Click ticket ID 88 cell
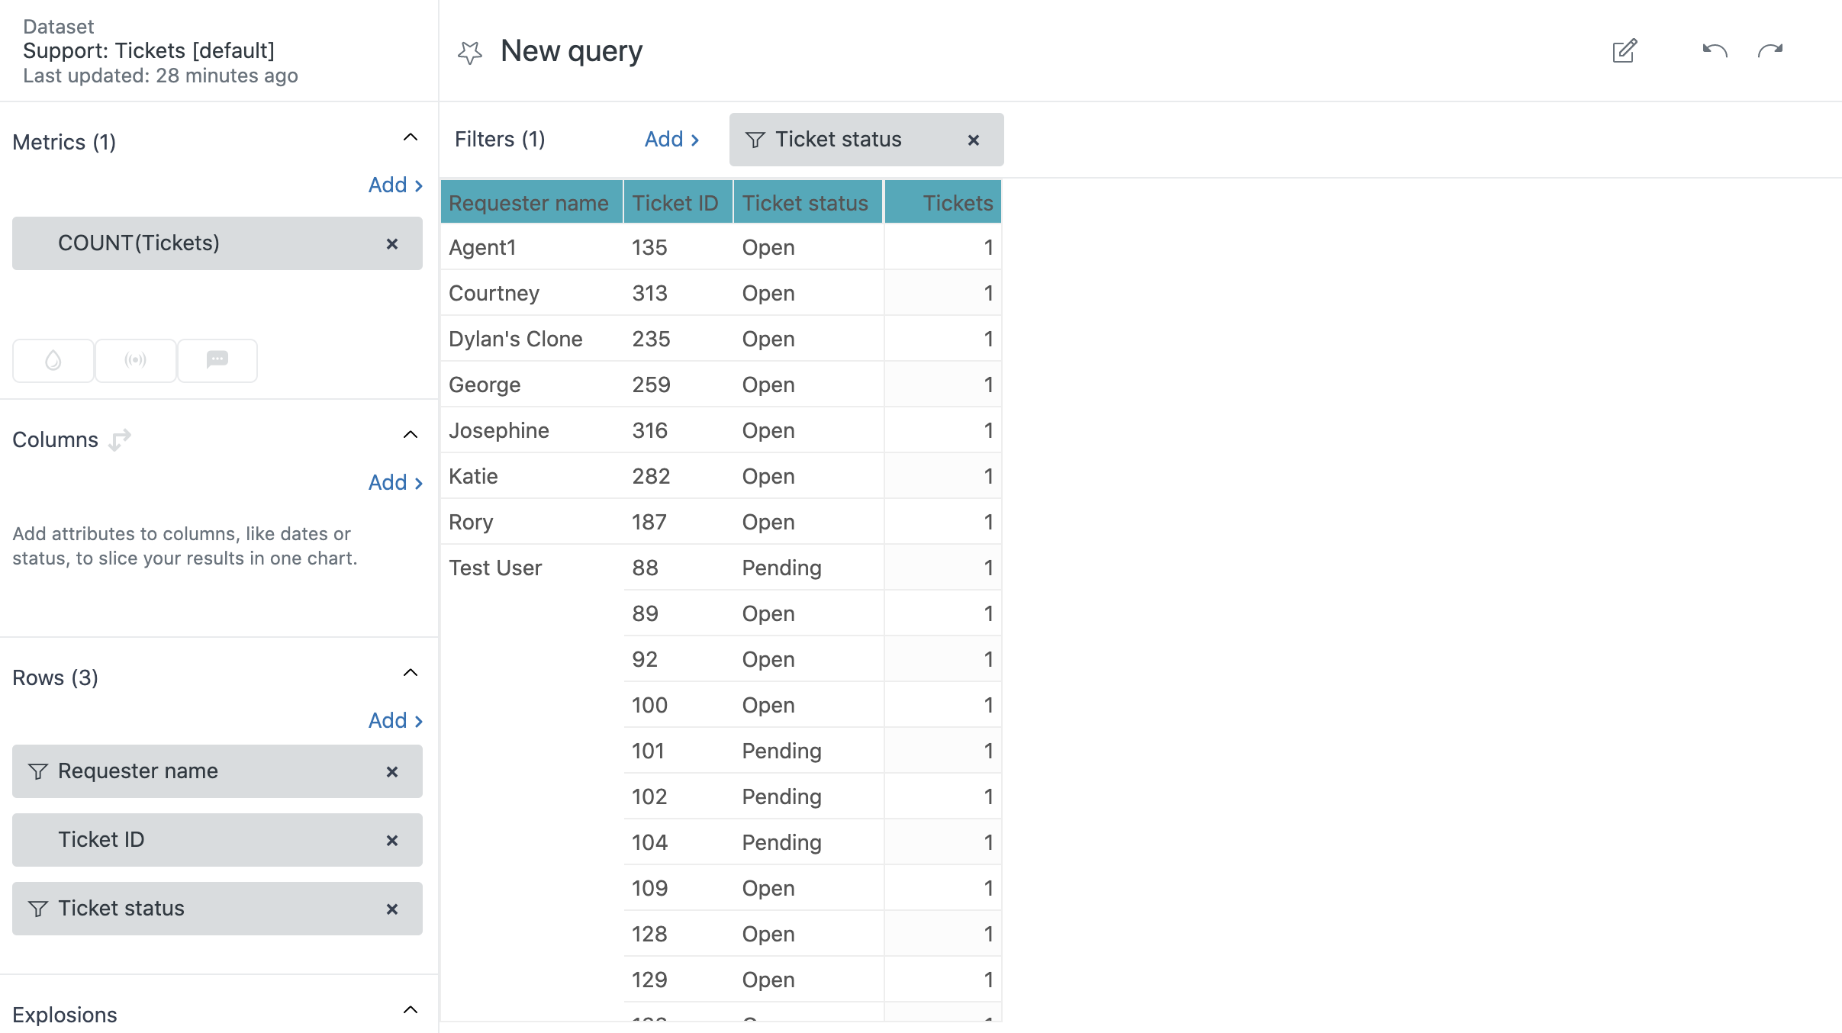 (x=678, y=568)
